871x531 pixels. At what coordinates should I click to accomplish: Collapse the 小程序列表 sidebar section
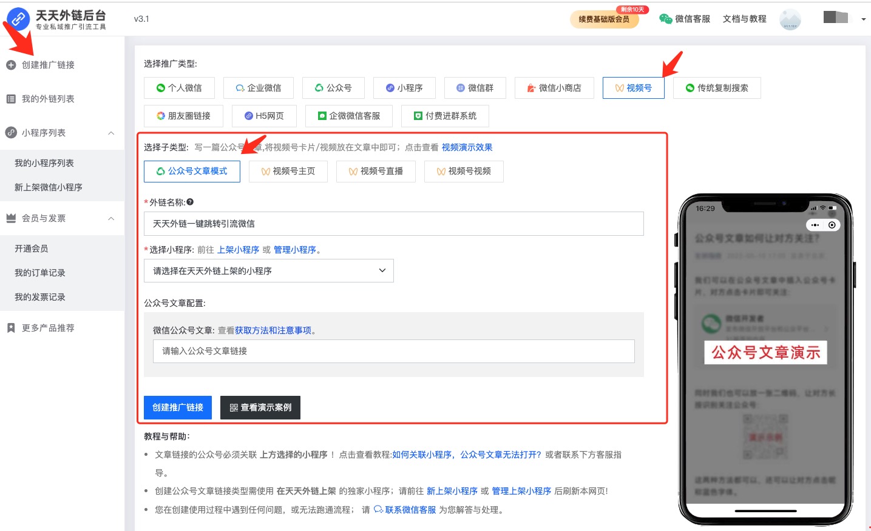(x=111, y=133)
